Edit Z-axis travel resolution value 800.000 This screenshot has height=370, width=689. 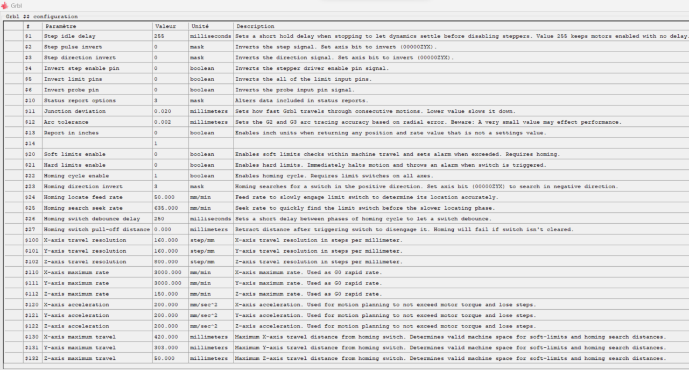pyautogui.click(x=170, y=262)
